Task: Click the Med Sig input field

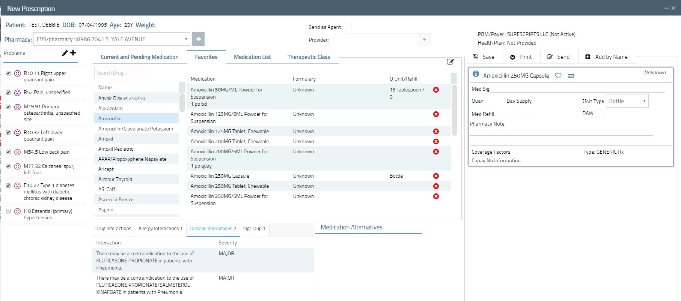Action: click(x=577, y=89)
